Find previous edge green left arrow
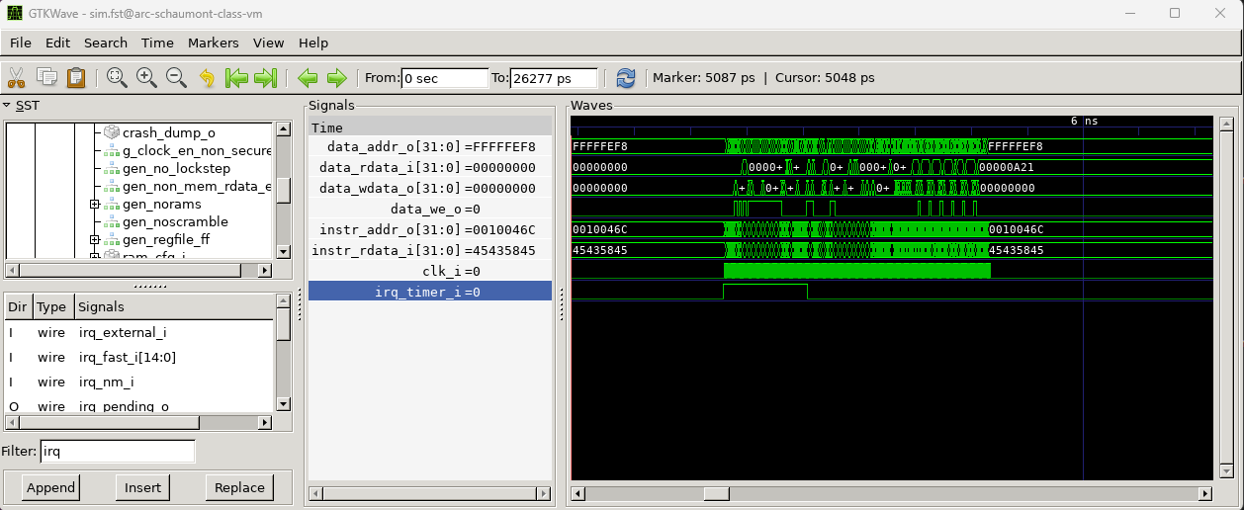Image resolution: width=1244 pixels, height=510 pixels. (308, 77)
